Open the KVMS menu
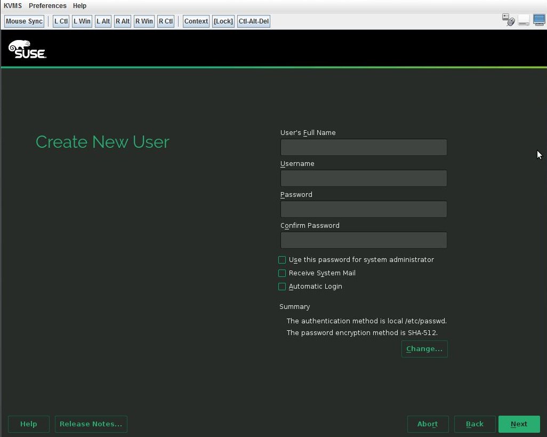 [12, 5]
